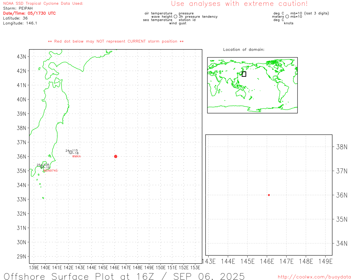Image resolution: width=351 pixels, height=280 pixels.
Task: Click the Date/Time 05/1730 UTC text
Action: click(x=29, y=13)
